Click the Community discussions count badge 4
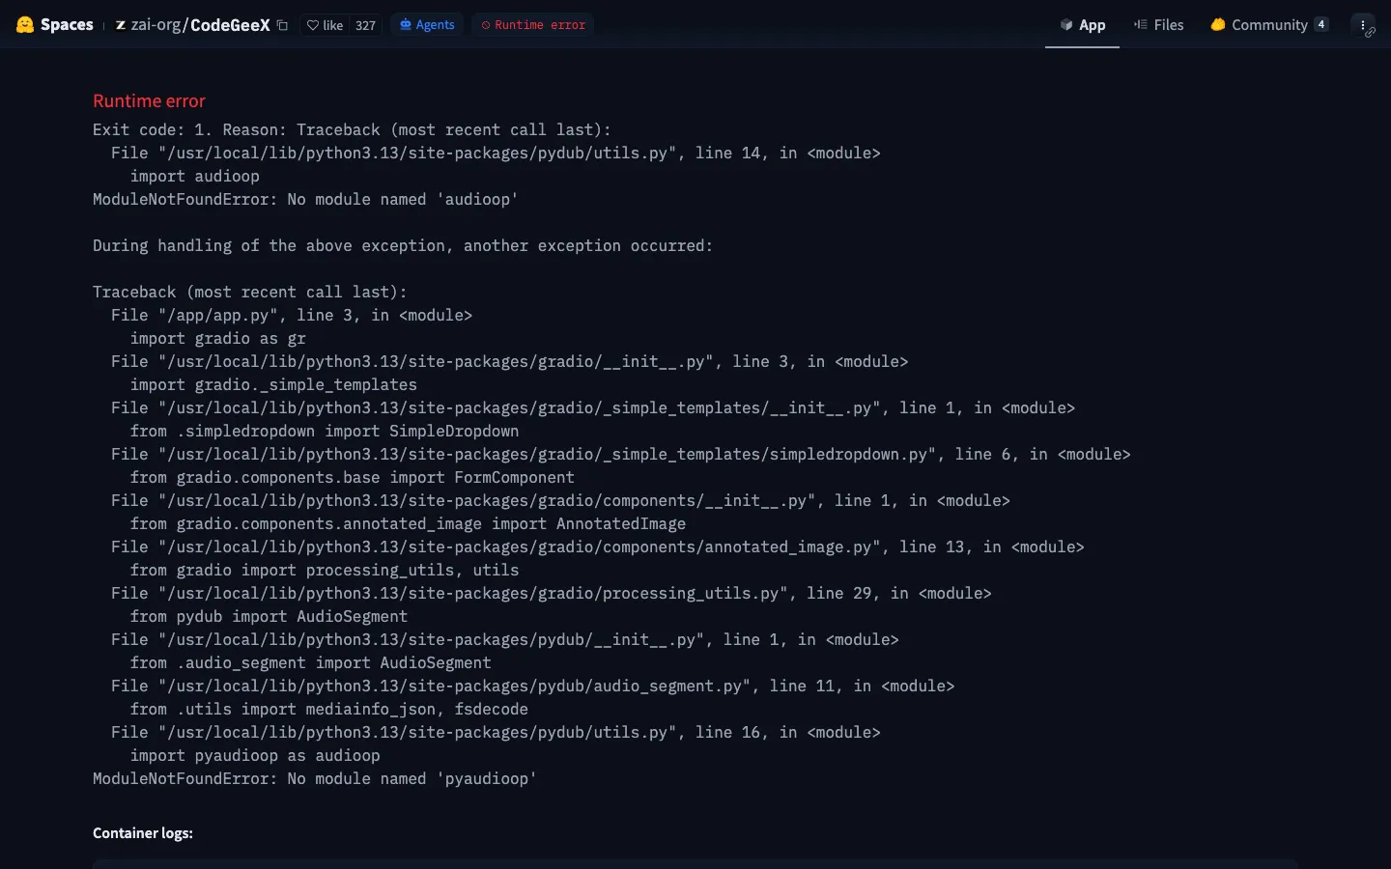The height and width of the screenshot is (869, 1391). click(1320, 24)
